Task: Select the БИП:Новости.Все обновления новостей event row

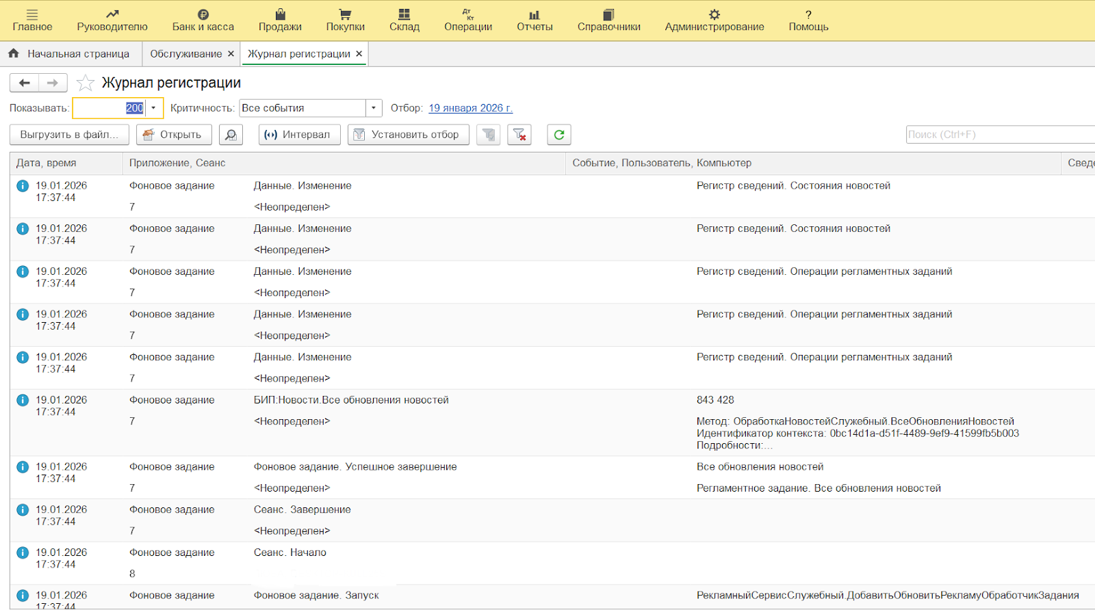Action: (351, 400)
